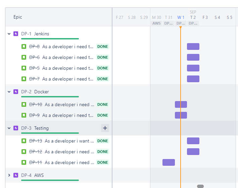Select the DP-11 roadmap bar
The width and height of the screenshot is (238, 188).
169,162
